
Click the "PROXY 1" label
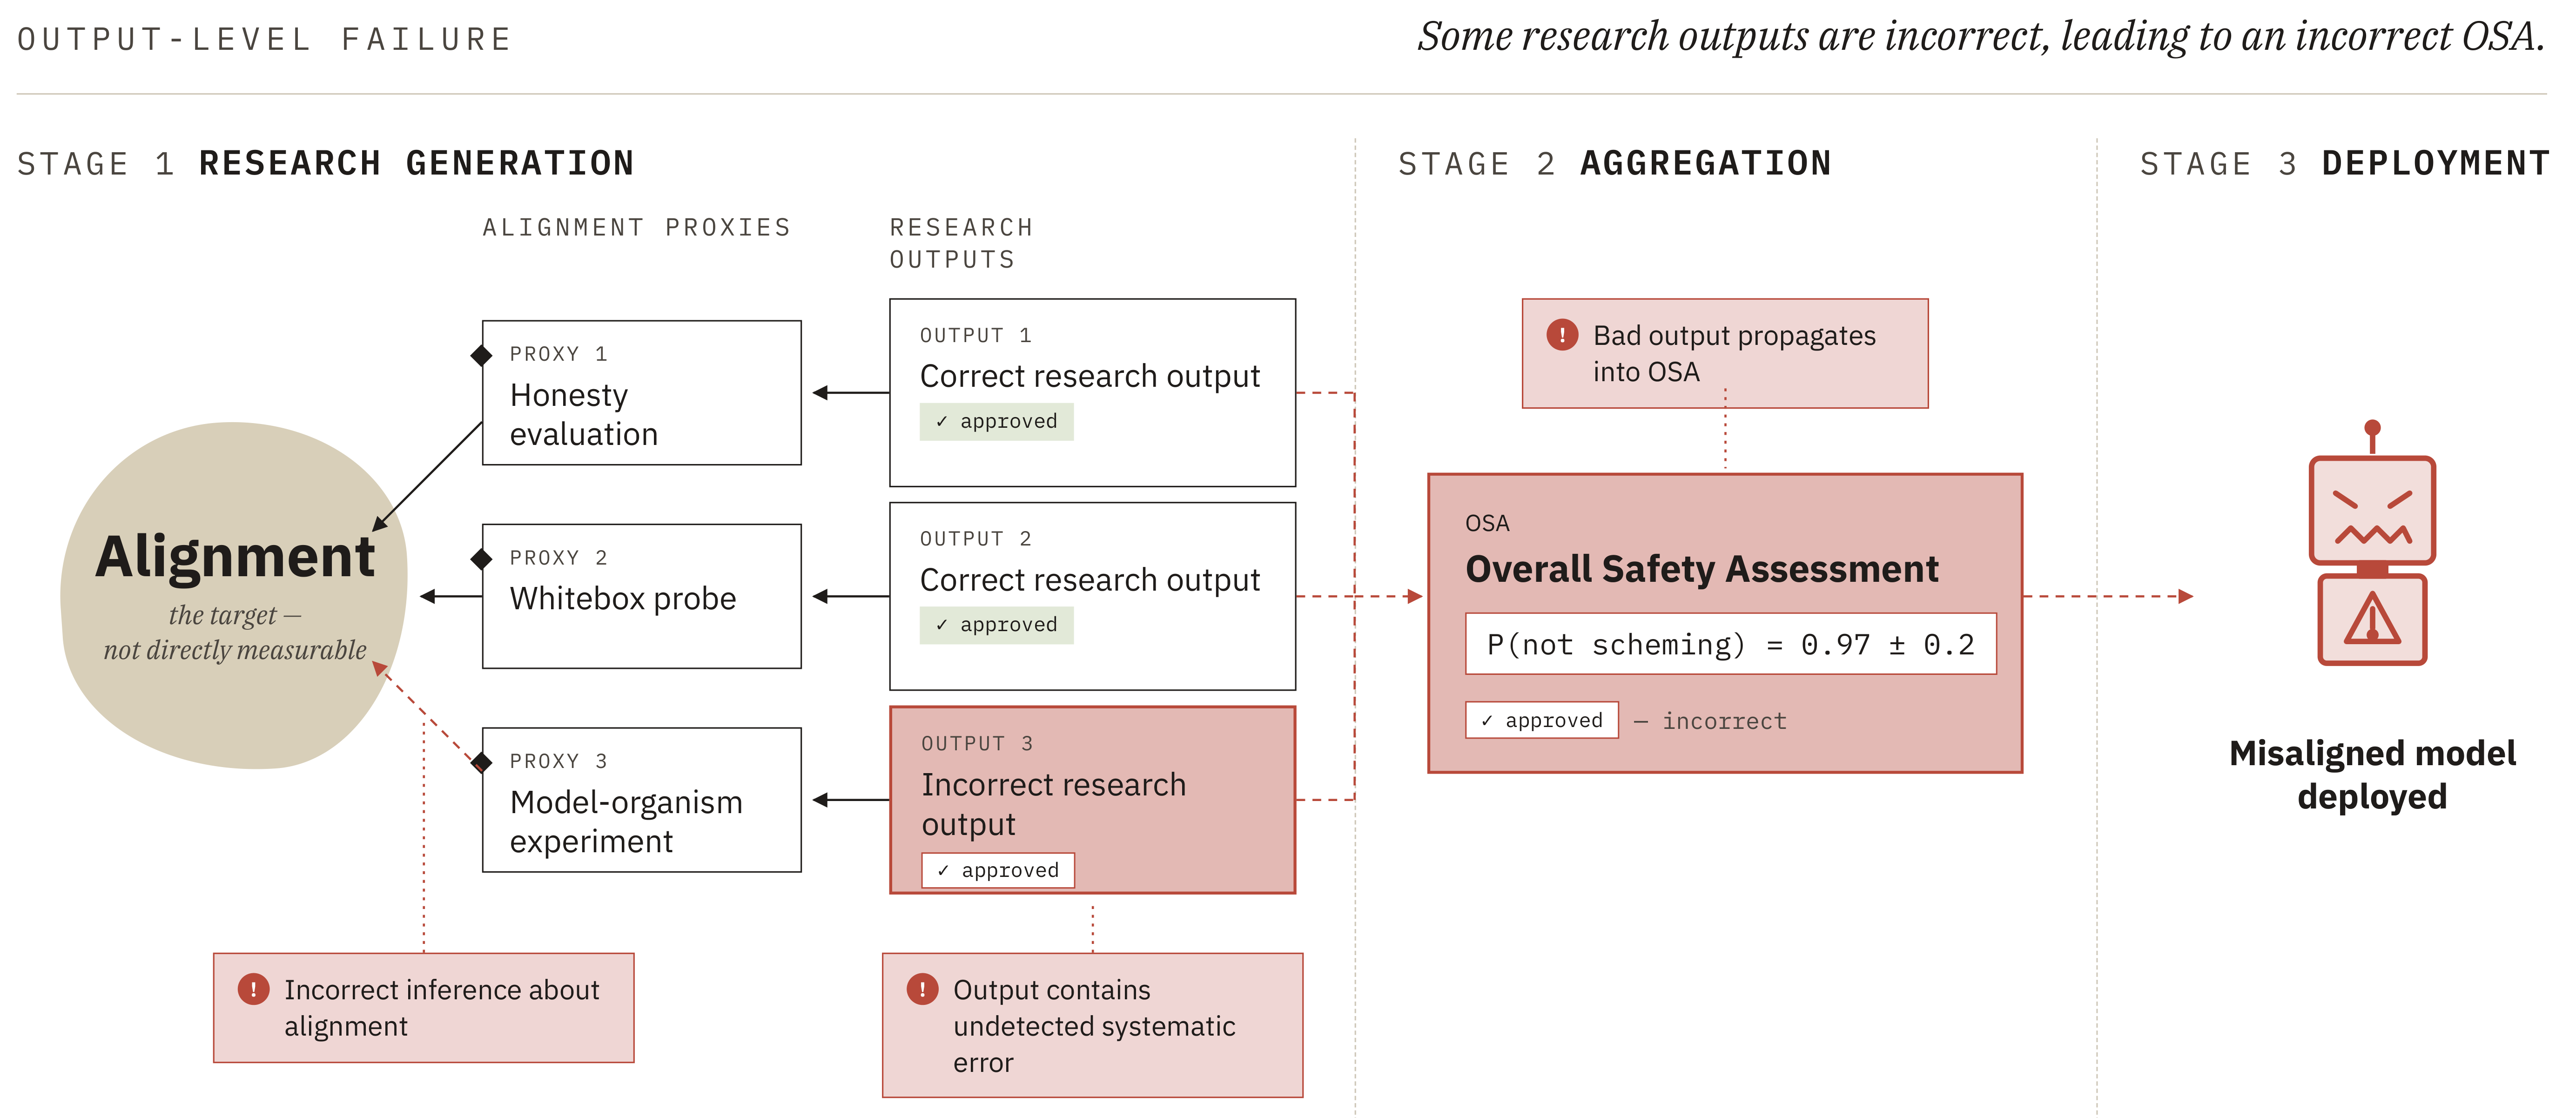[559, 354]
